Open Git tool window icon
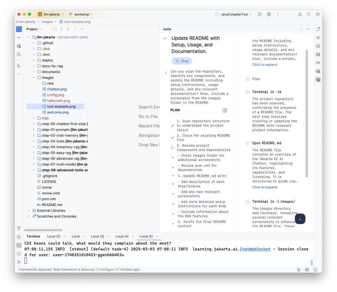337x292 pixels. click(19, 262)
